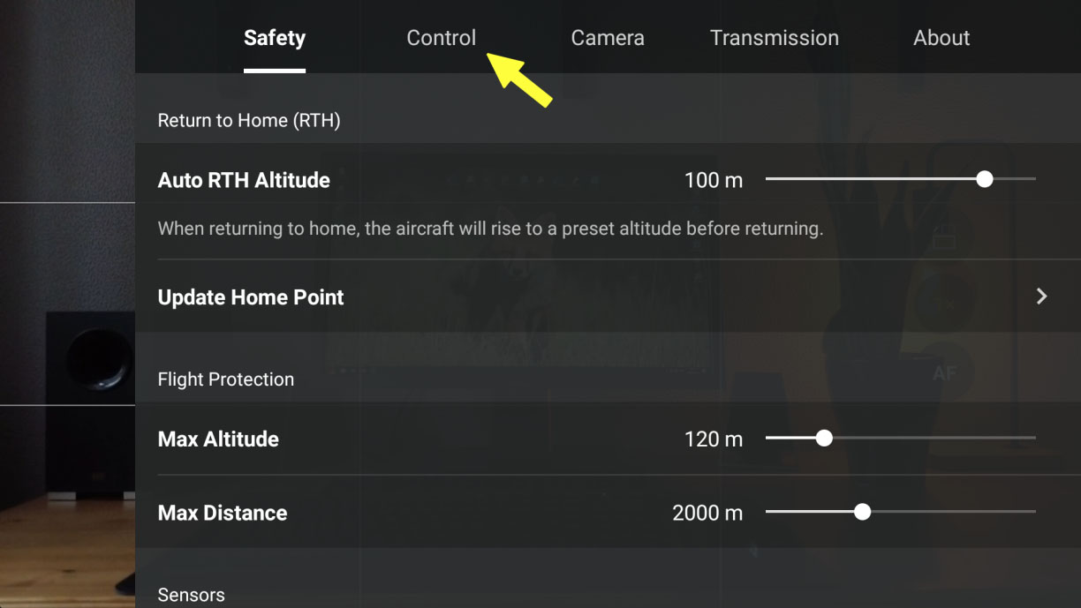The width and height of the screenshot is (1081, 608).
Task: Click the Max Distance label
Action: click(x=223, y=513)
